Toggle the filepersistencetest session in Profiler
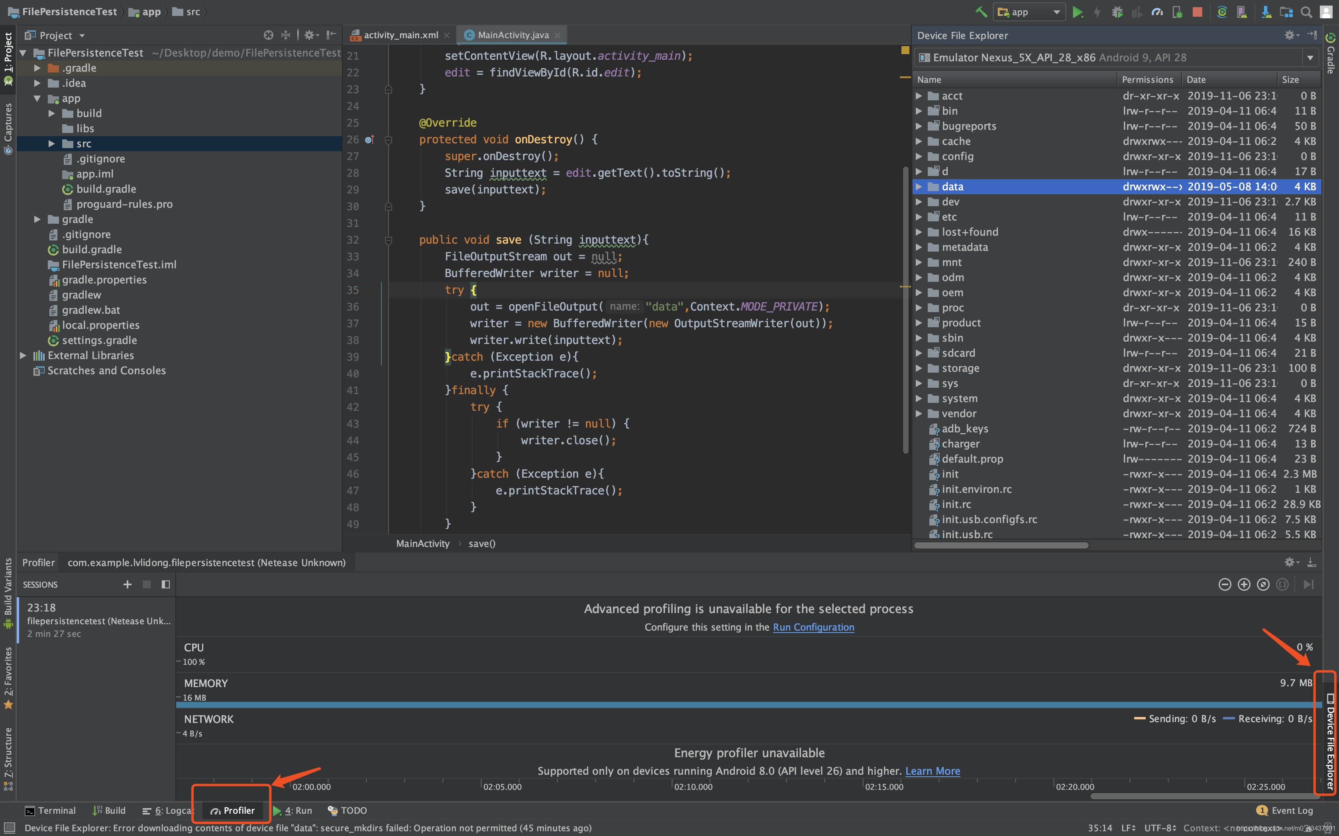Viewport: 1339px width, 836px height. [x=96, y=620]
